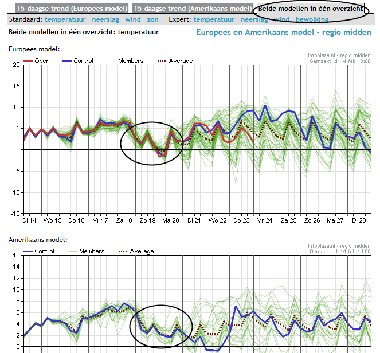Open the Standaard zon link
Viewport: 380px width, 353px height.
[x=152, y=19]
